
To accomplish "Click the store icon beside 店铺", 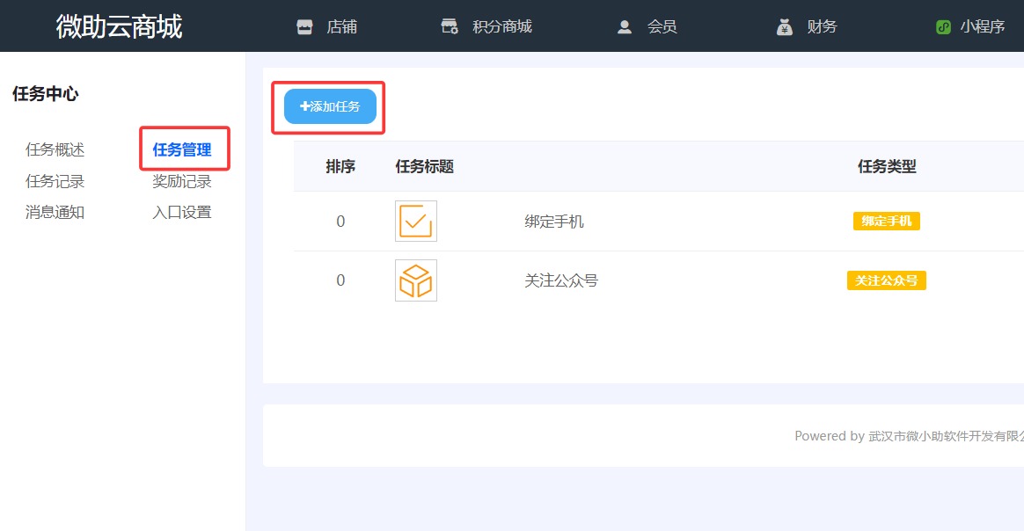I will (x=304, y=26).
